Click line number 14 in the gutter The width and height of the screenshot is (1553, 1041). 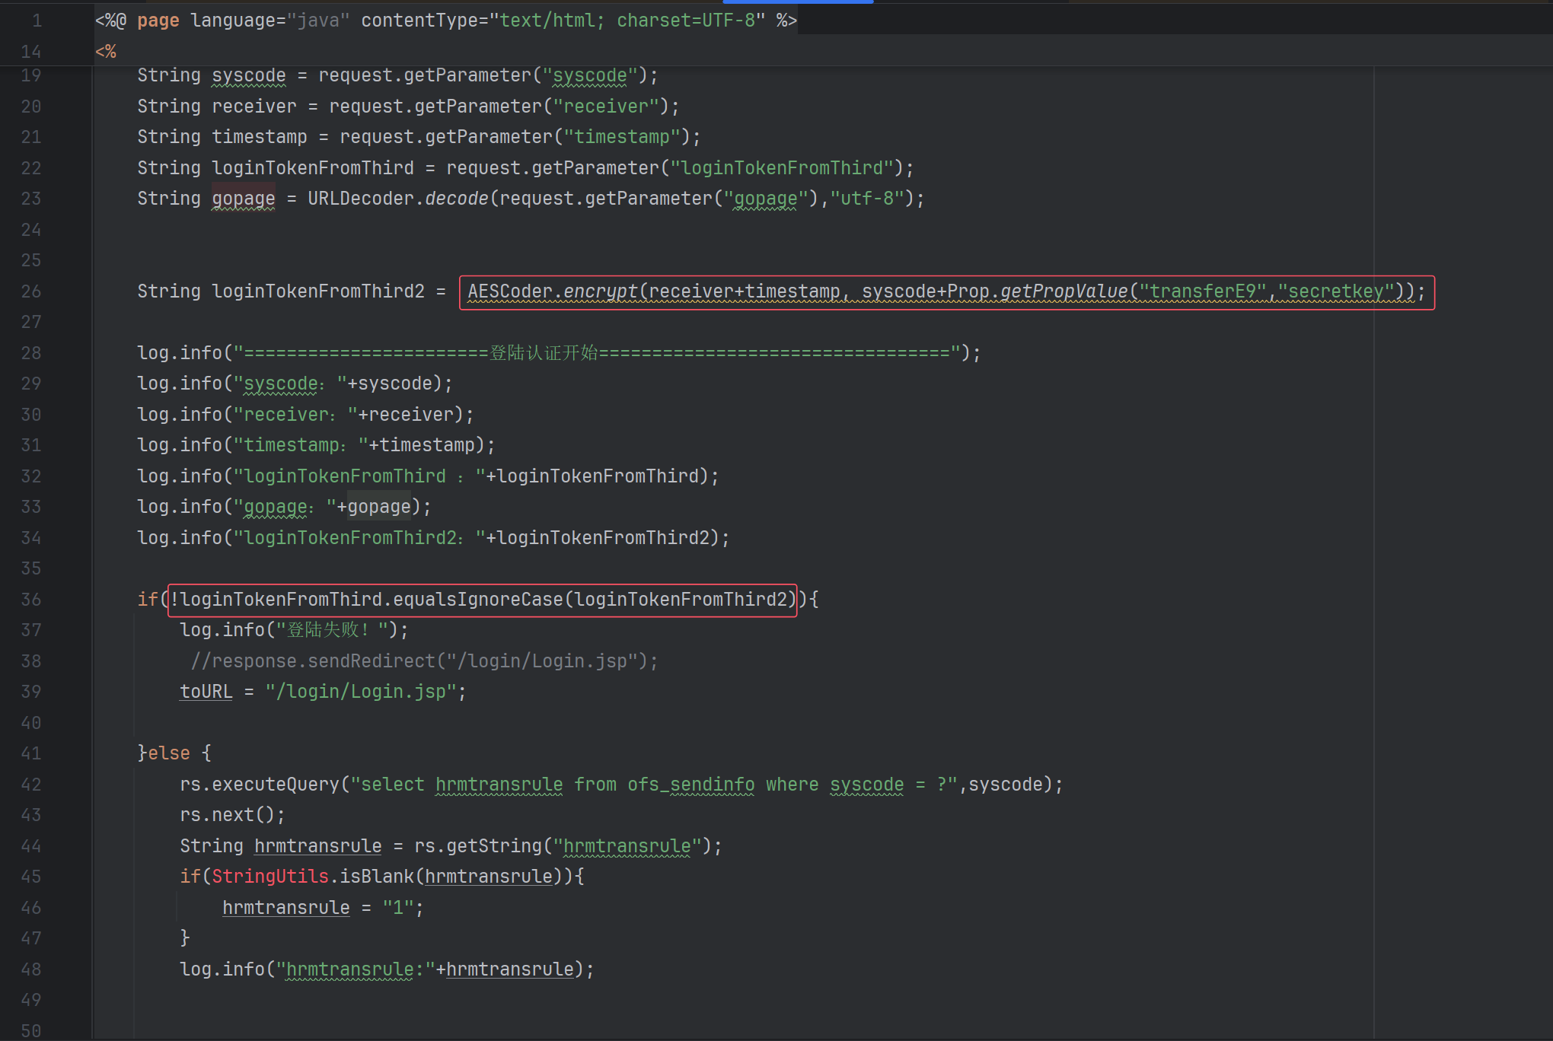[x=31, y=52]
